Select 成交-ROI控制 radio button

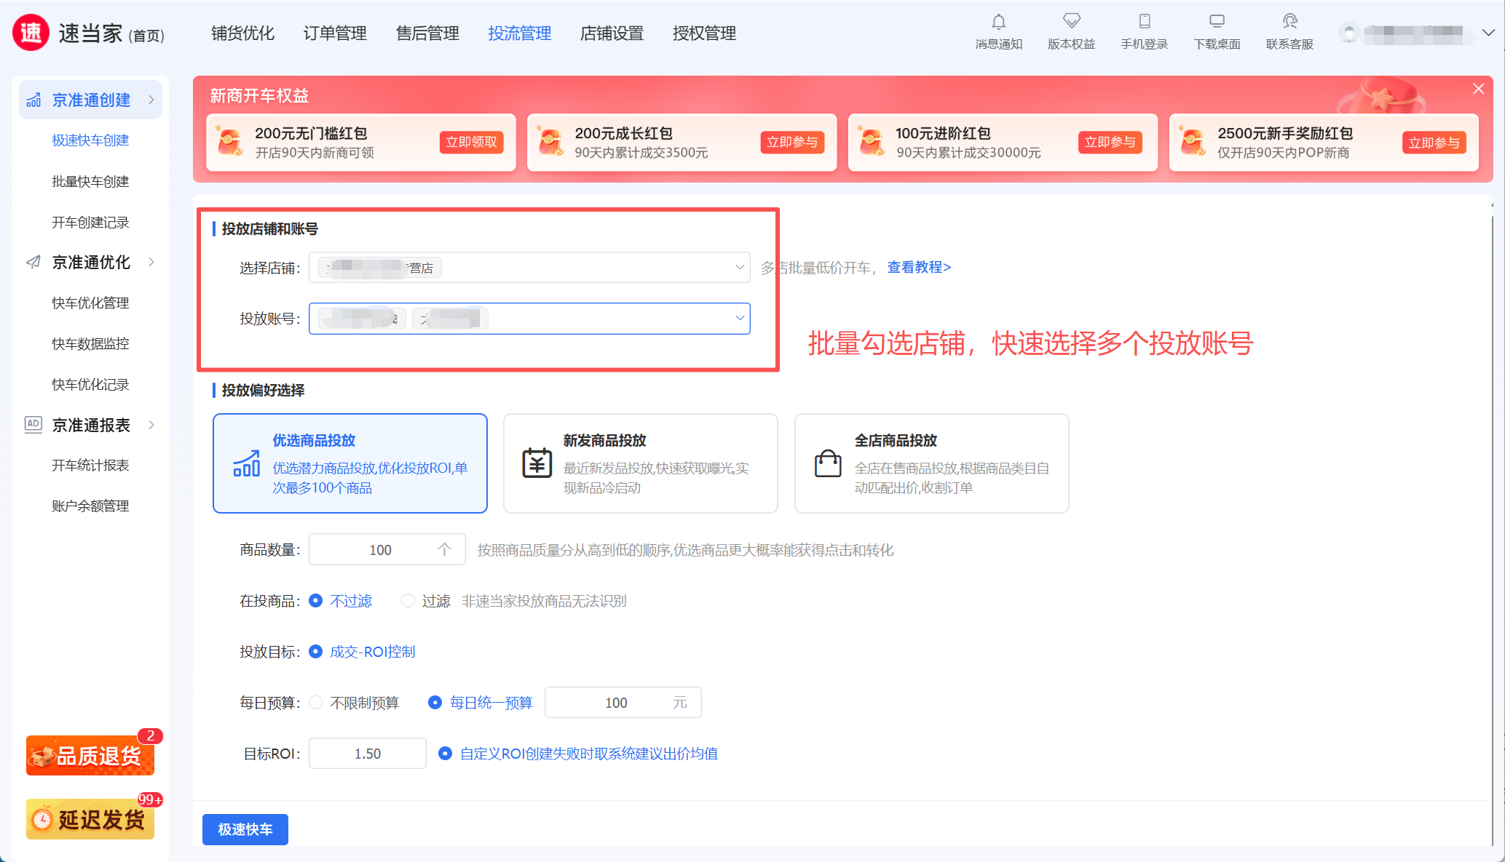(316, 652)
